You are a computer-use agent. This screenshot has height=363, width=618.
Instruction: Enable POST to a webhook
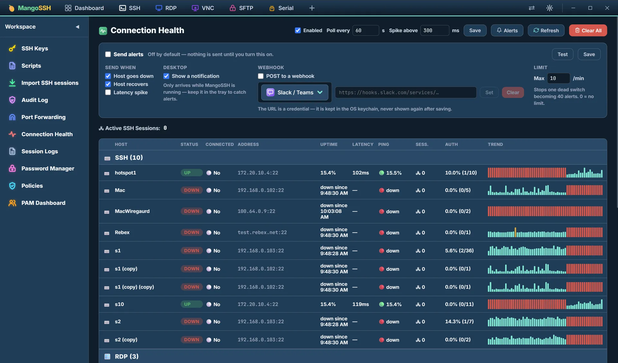pyautogui.click(x=261, y=76)
